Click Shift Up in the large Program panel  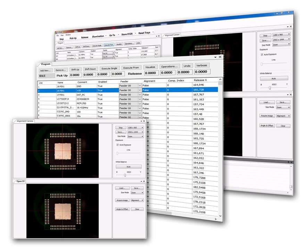(x=75, y=69)
